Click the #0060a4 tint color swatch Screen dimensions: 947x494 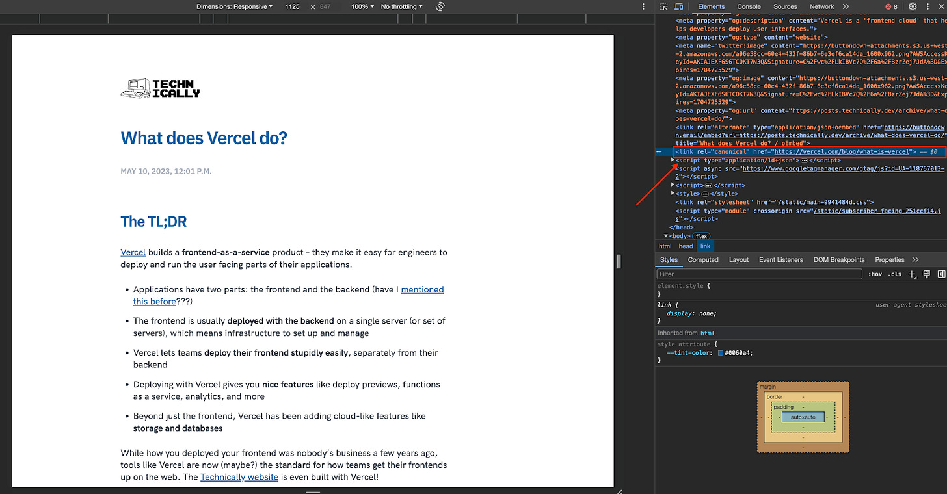pos(721,353)
